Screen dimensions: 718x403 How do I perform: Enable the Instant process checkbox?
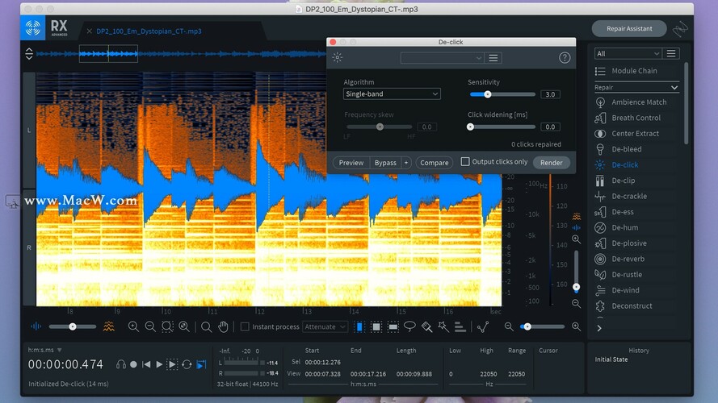click(245, 326)
